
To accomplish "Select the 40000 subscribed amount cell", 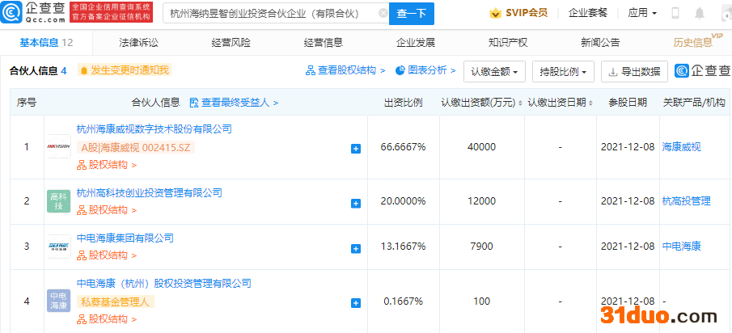I will click(481, 147).
